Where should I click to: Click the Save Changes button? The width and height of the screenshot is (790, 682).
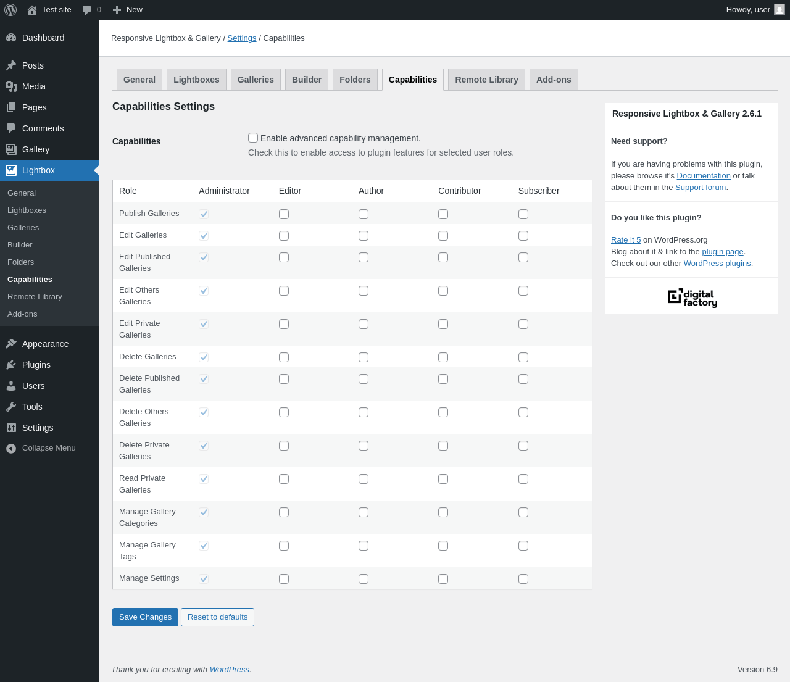pos(145,617)
